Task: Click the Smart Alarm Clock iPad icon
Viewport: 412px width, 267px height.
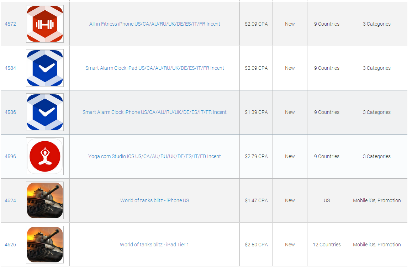Action: (45, 68)
